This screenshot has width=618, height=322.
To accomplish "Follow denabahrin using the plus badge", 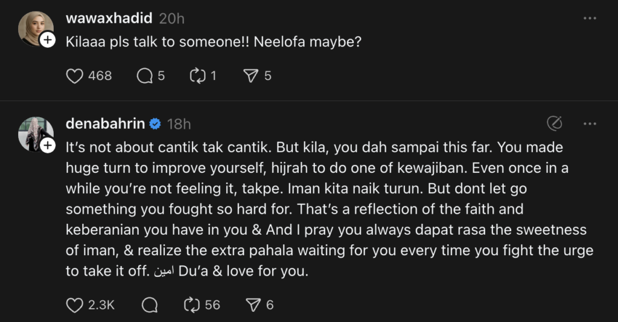I will click(46, 146).
